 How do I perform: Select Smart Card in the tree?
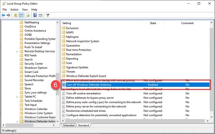(31, 72)
